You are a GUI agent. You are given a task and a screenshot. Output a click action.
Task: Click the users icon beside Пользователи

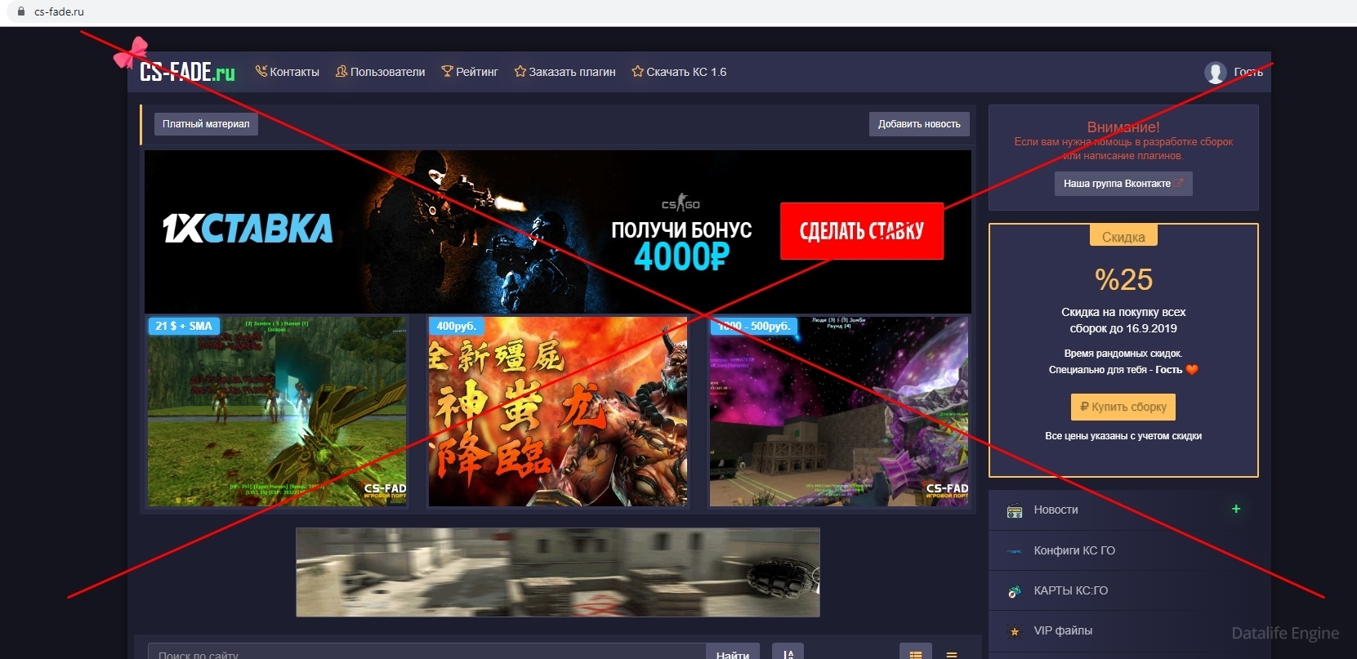tap(341, 71)
